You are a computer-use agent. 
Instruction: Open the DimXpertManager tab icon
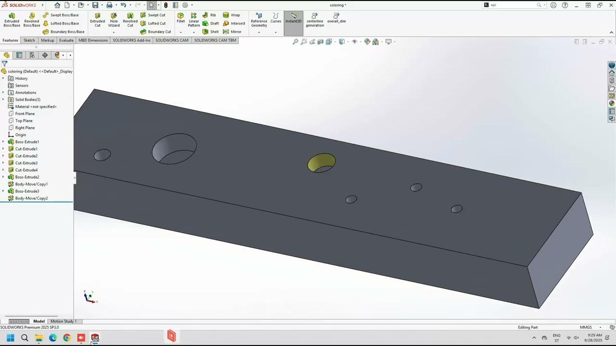pyautogui.click(x=45, y=55)
